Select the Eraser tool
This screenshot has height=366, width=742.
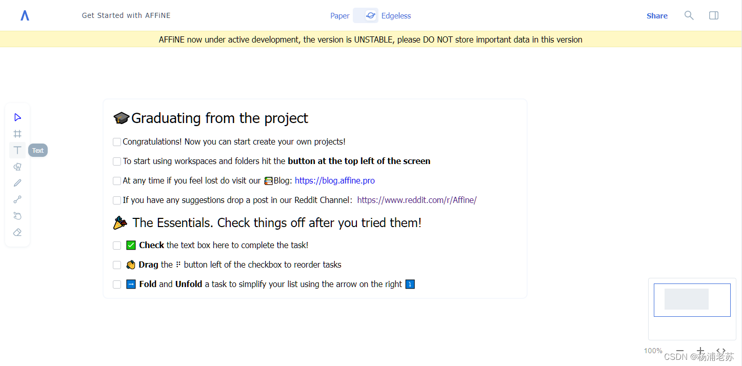pos(17,232)
